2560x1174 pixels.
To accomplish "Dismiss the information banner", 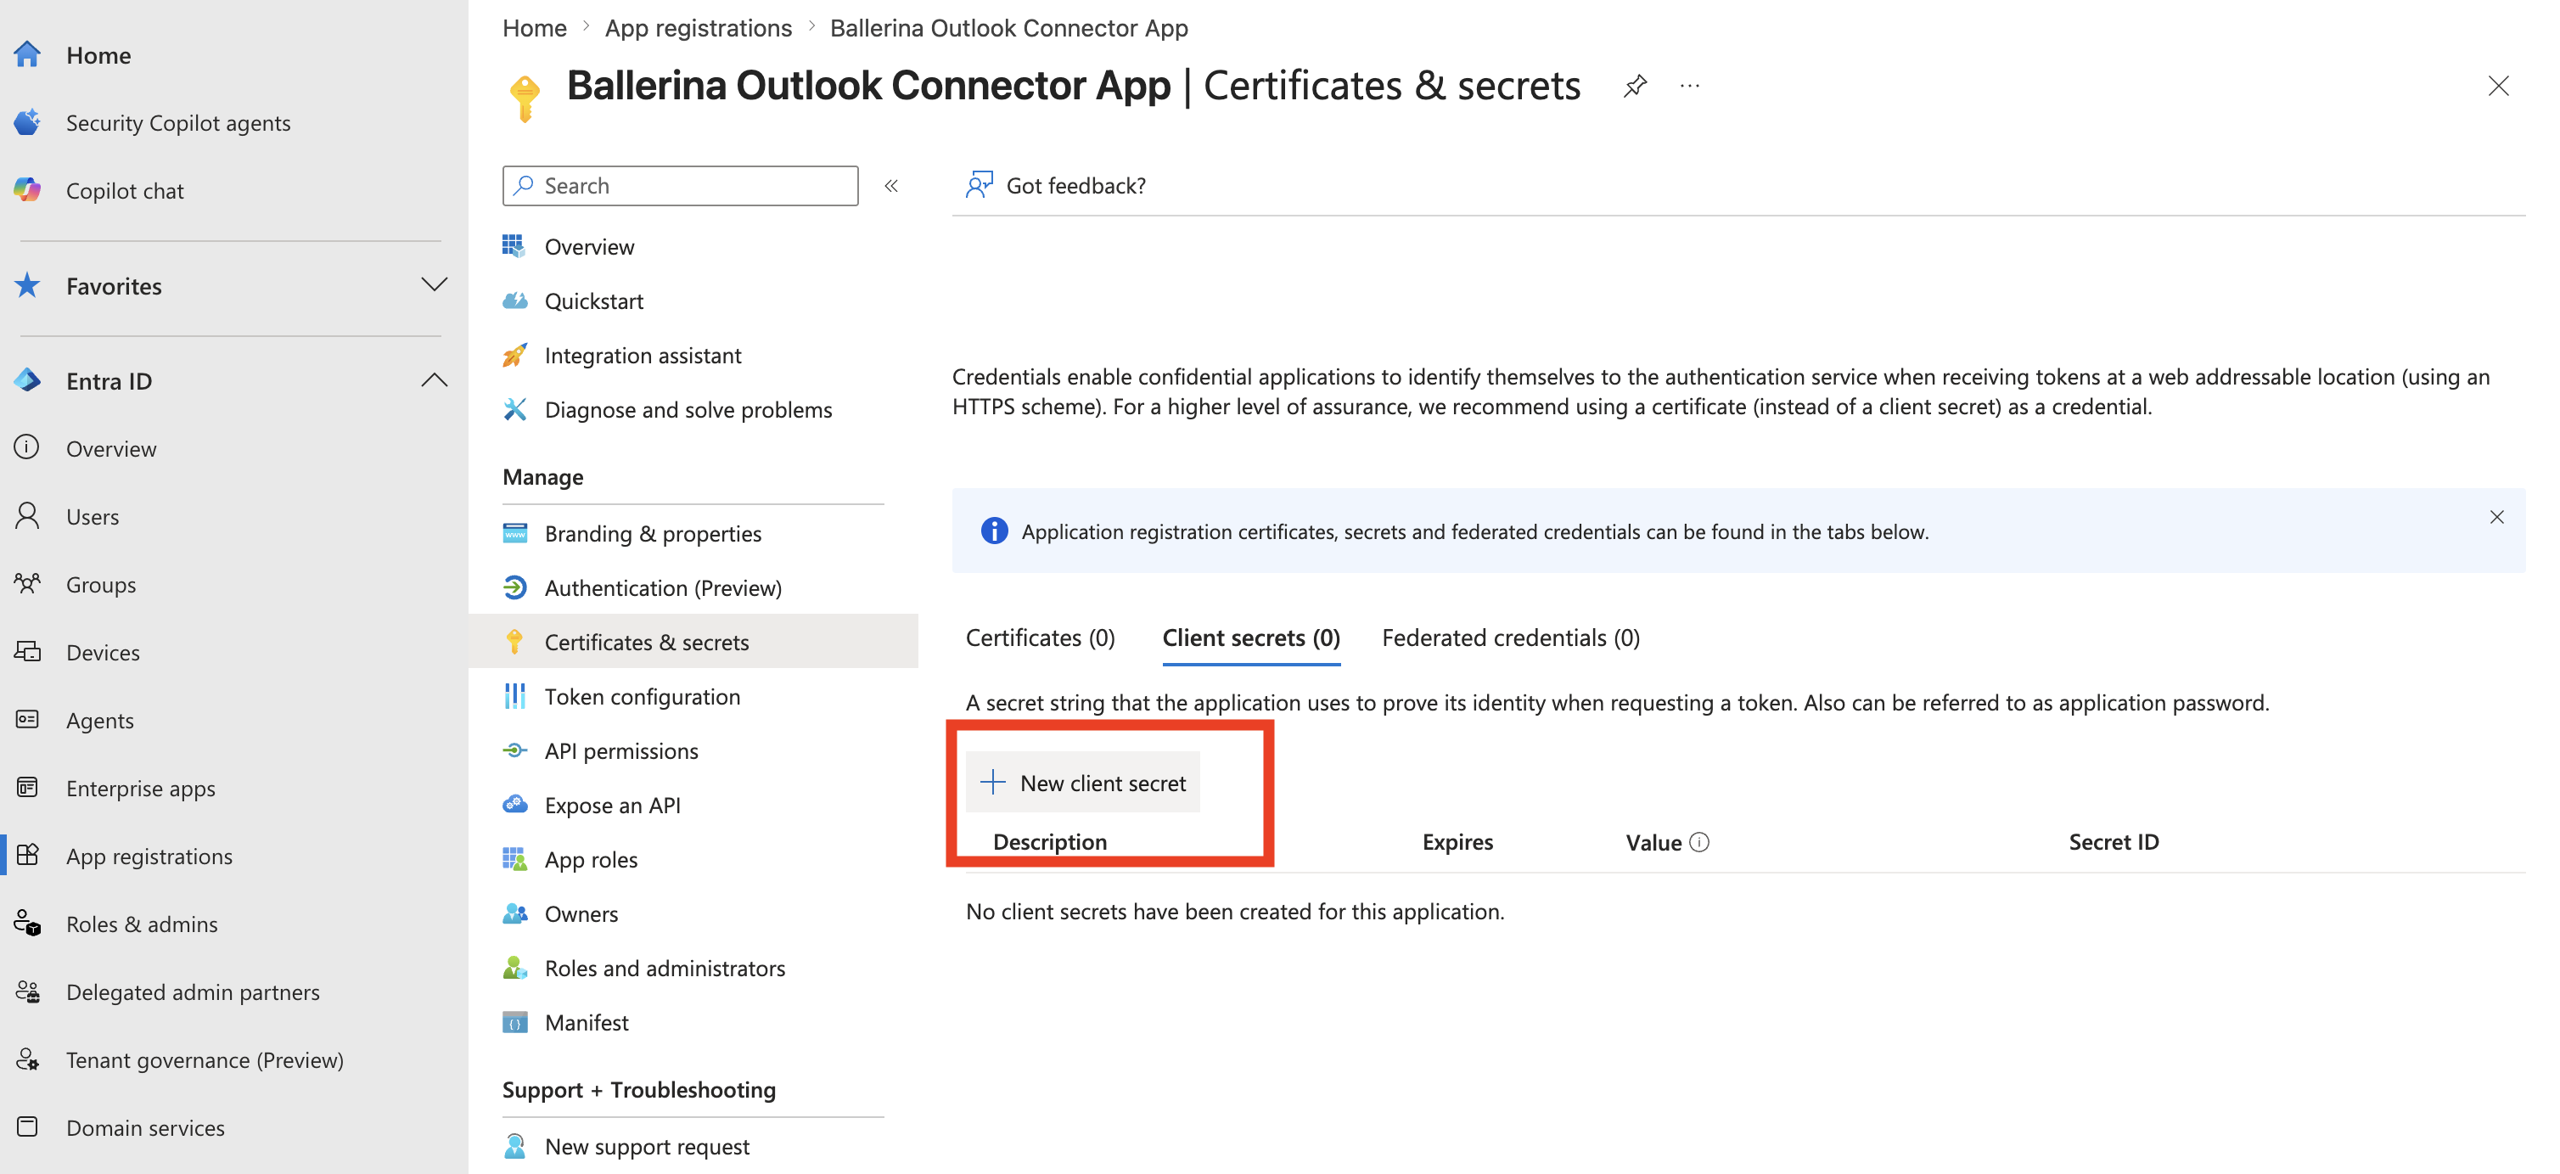I will click(2496, 517).
